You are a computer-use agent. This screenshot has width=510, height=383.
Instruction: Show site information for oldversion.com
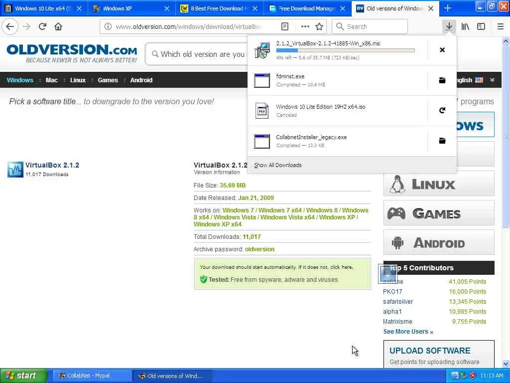coord(108,26)
